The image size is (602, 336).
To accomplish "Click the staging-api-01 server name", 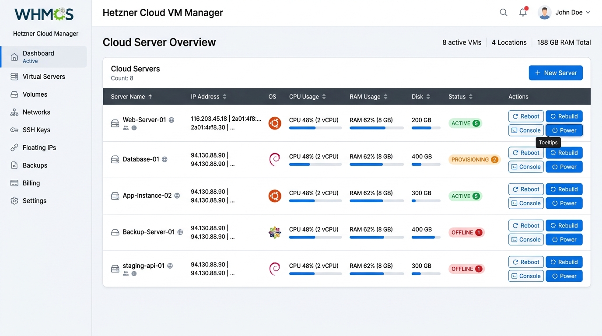I will tap(143, 266).
